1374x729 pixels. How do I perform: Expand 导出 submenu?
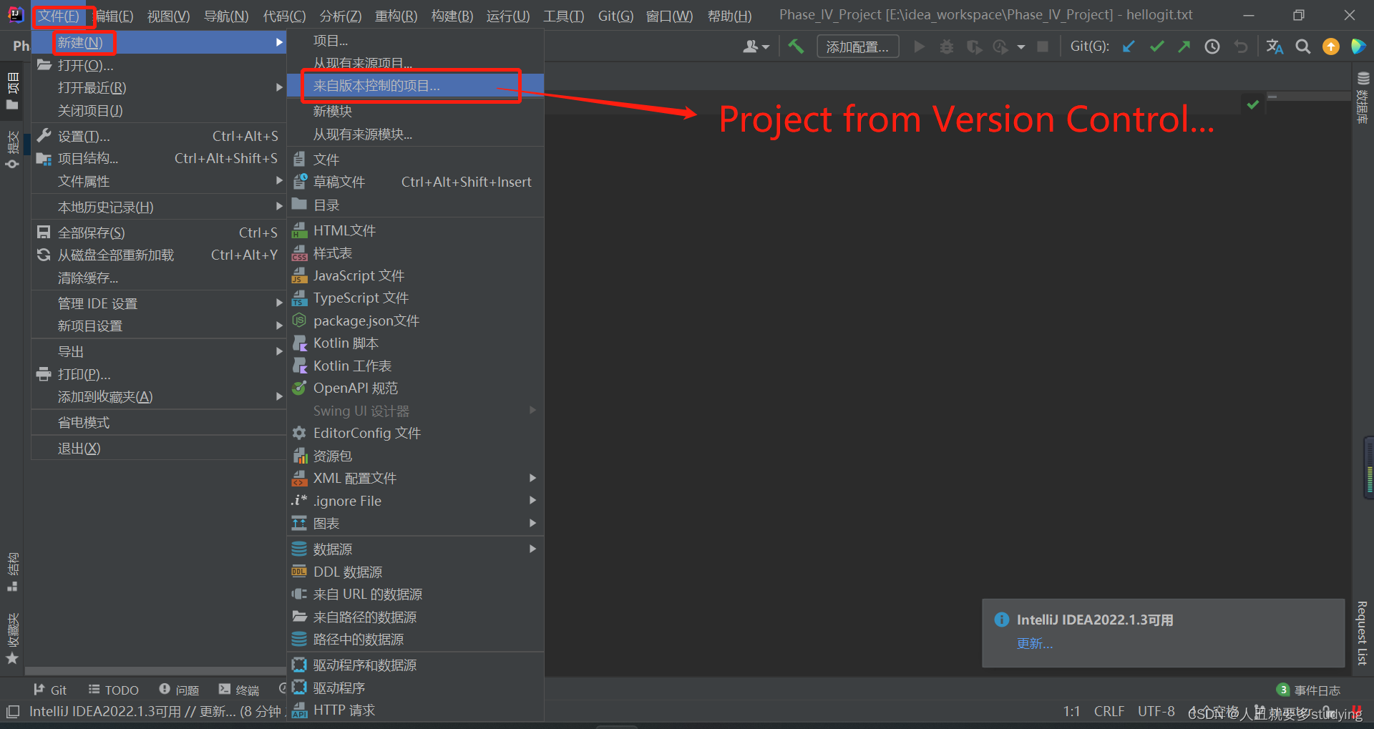[x=159, y=351]
